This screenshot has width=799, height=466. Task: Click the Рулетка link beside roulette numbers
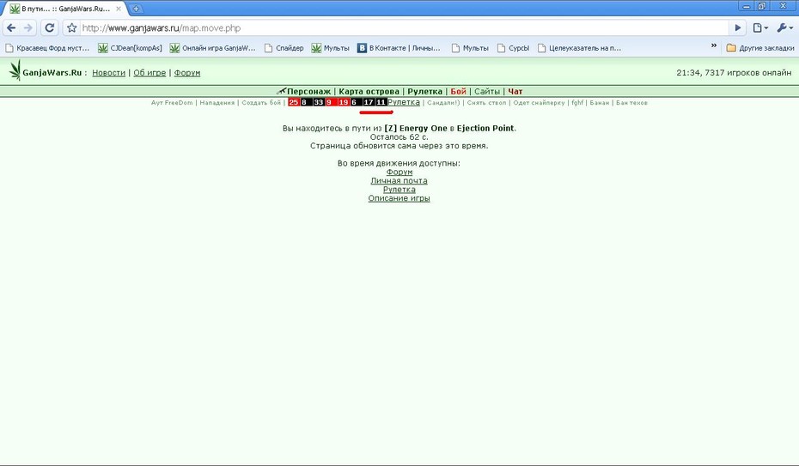404,102
